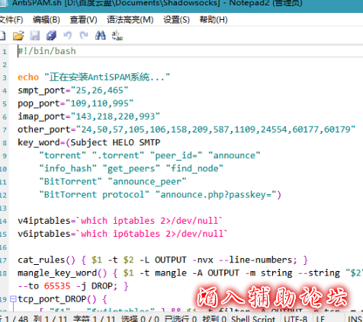This screenshot has width=363, height=322.
Task: Open the 查看(V) menu
Action: coord(83,20)
